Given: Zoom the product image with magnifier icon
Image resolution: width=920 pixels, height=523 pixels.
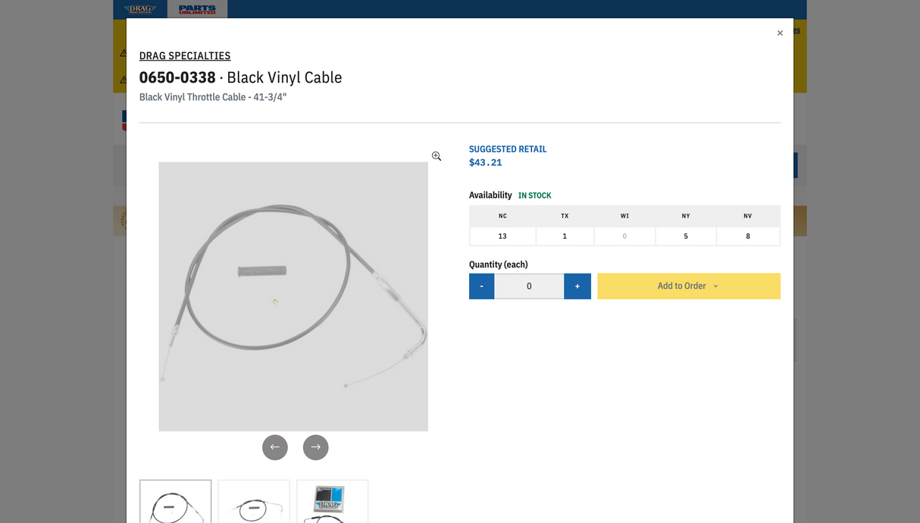Looking at the screenshot, I should coord(437,156).
